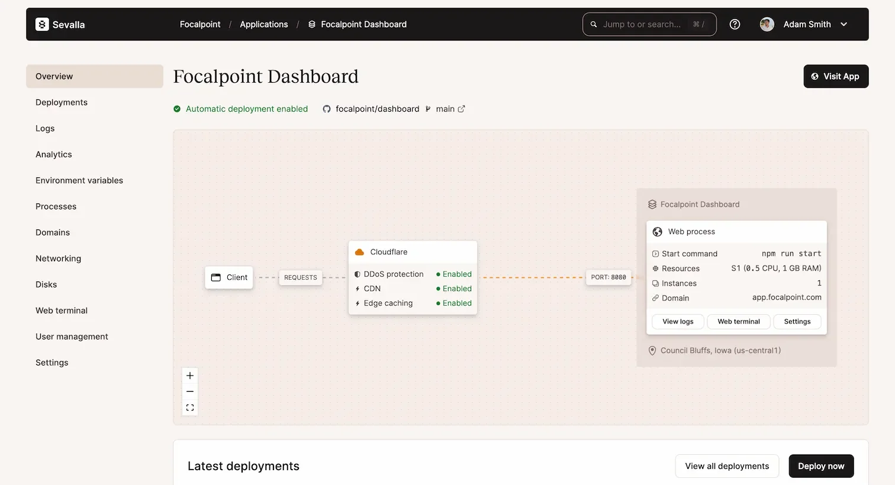Click the git branch icon
Viewport: 895px width, 485px height.
click(428, 109)
